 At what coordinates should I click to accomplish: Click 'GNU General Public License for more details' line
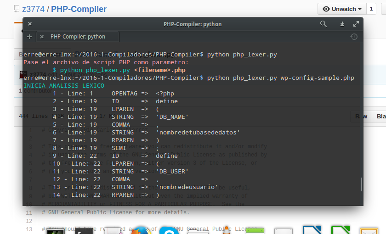[116, 212]
